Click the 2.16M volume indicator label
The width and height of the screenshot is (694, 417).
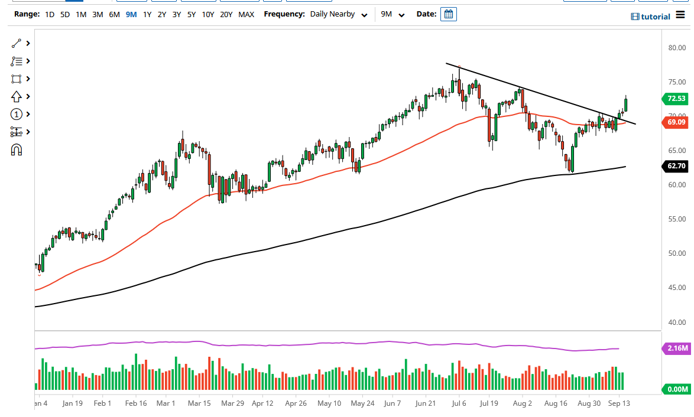click(676, 348)
